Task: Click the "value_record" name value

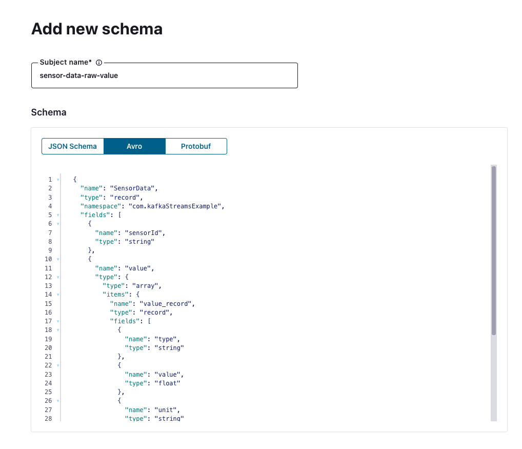Action: pyautogui.click(x=166, y=304)
